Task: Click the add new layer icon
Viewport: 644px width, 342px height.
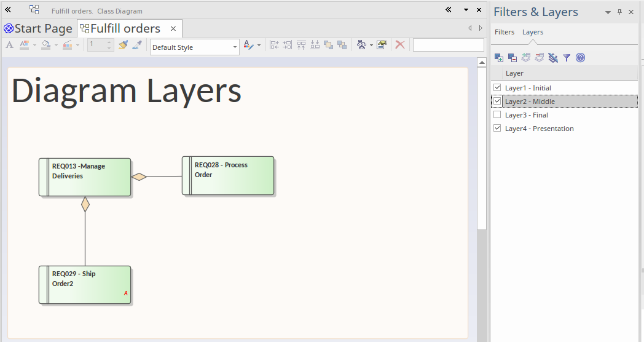Action: [x=499, y=58]
